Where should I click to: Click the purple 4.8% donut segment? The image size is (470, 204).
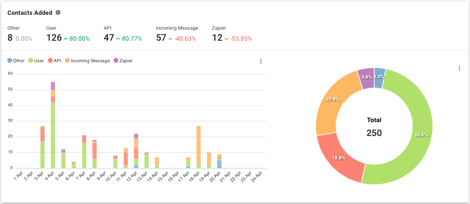365,78
